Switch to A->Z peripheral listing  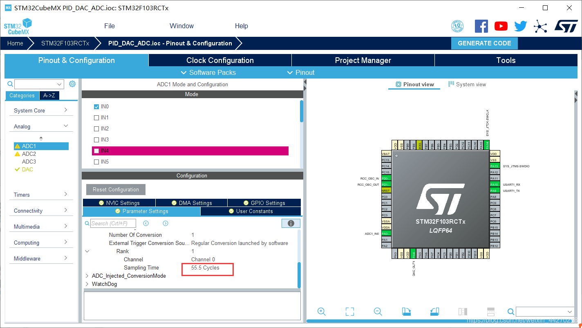49,96
